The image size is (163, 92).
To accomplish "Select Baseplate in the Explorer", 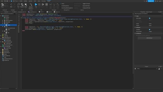I will (8, 22).
